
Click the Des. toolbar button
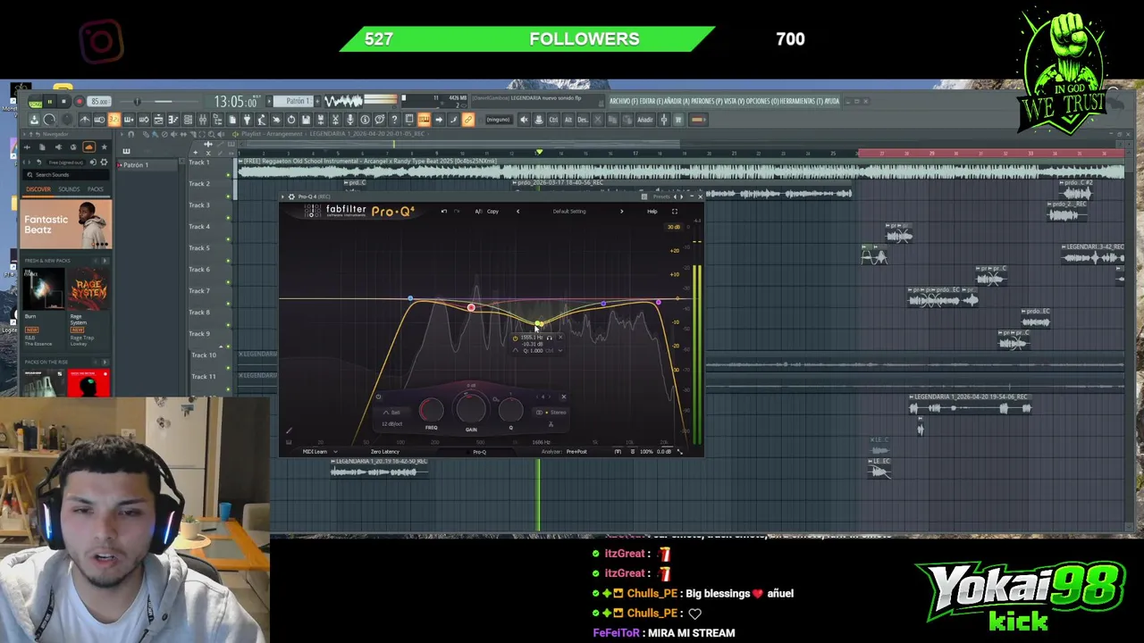click(x=583, y=120)
